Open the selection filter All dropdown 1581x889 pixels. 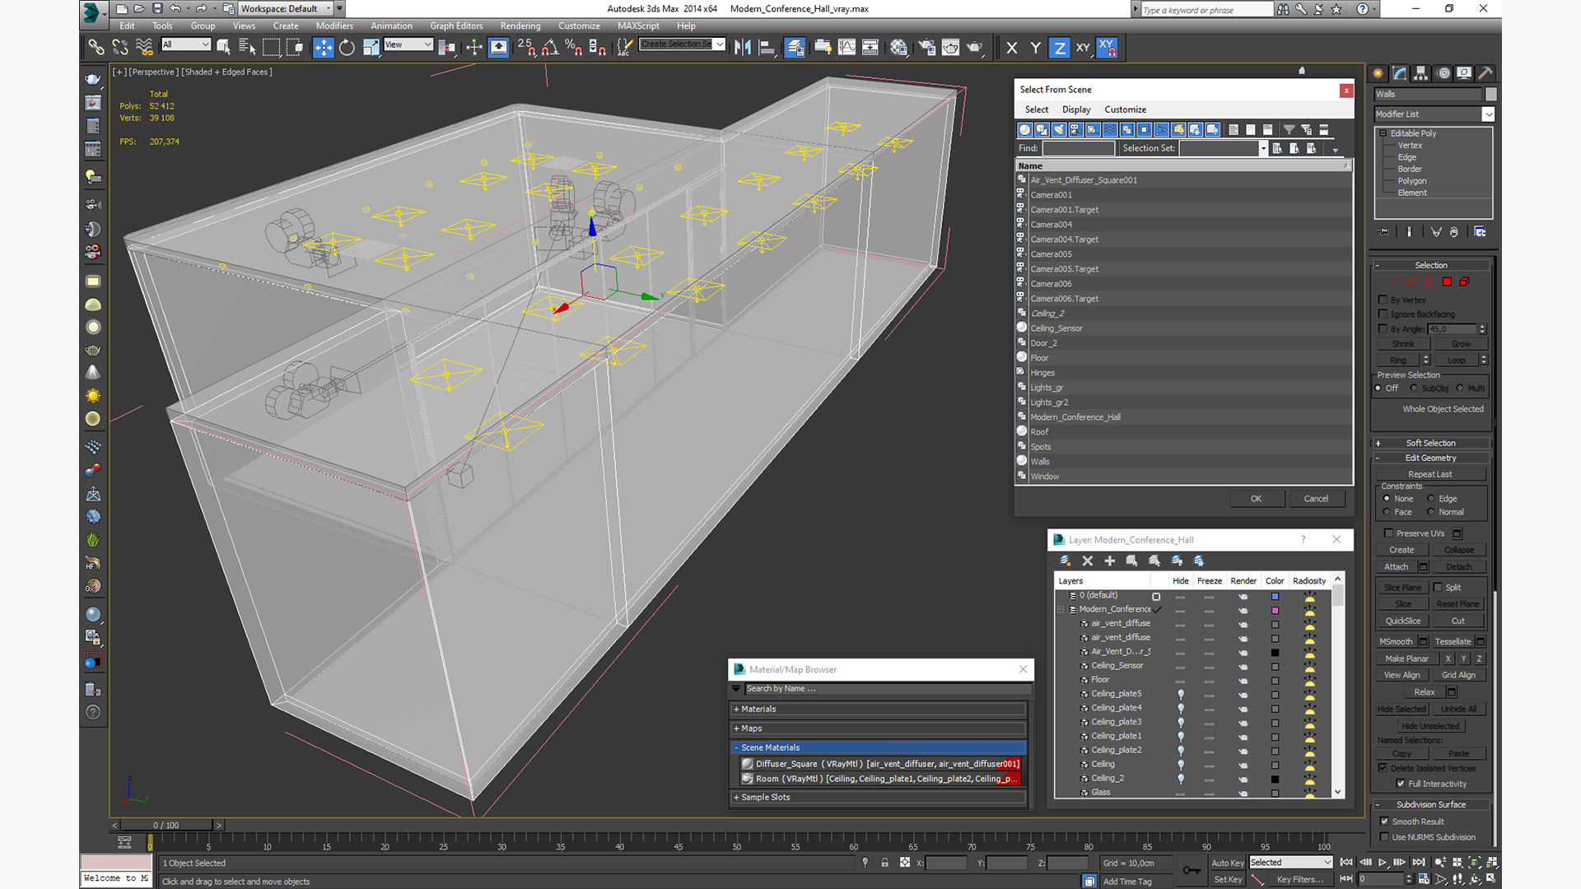coord(186,44)
